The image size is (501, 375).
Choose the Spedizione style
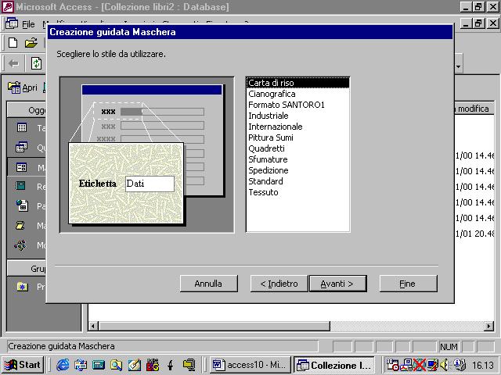pos(297,170)
